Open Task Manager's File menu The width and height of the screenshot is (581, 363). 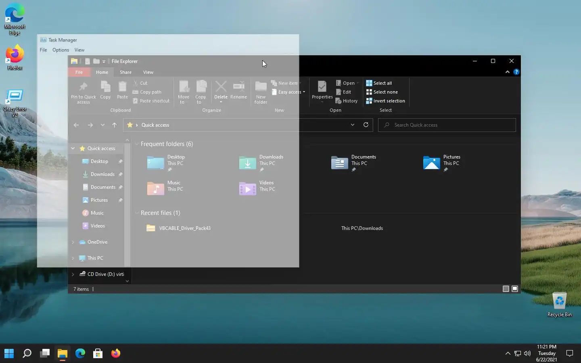(43, 50)
